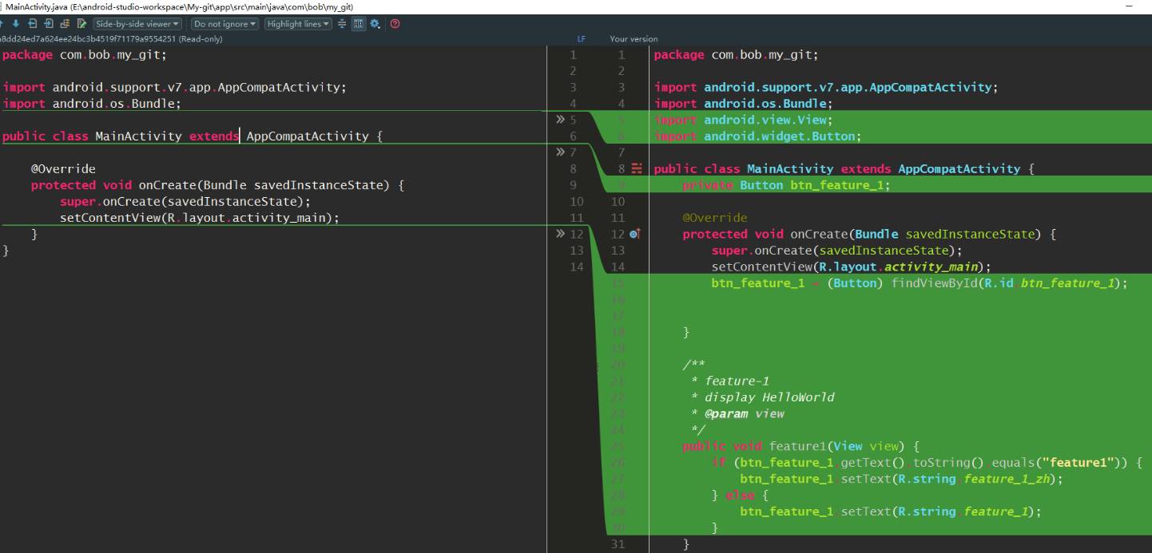Click the '* display HelloWorld' comment line

pyautogui.click(x=762, y=397)
